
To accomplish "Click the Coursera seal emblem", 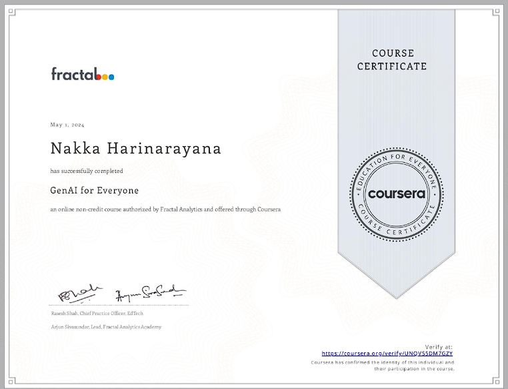I will coord(397,195).
